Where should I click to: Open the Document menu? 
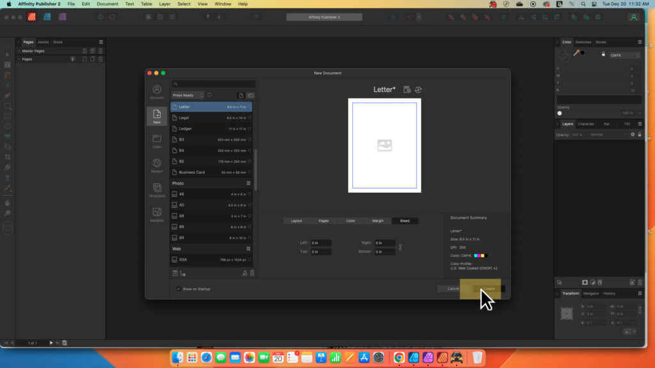click(107, 4)
